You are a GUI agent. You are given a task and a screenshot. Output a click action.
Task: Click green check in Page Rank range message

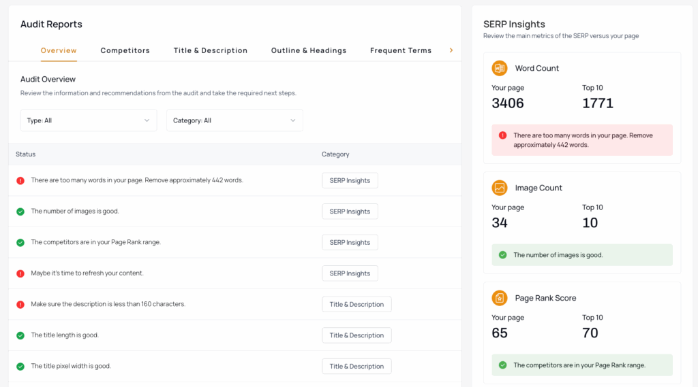tap(502, 365)
